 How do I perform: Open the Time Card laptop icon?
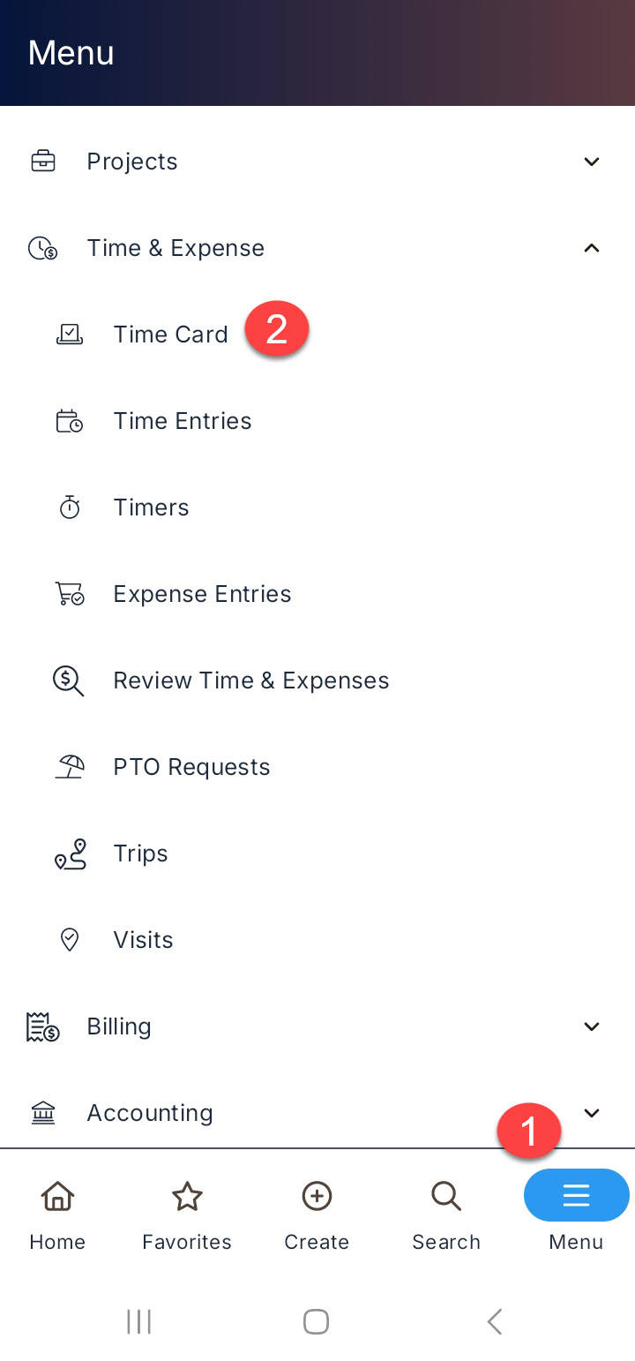[x=70, y=335]
